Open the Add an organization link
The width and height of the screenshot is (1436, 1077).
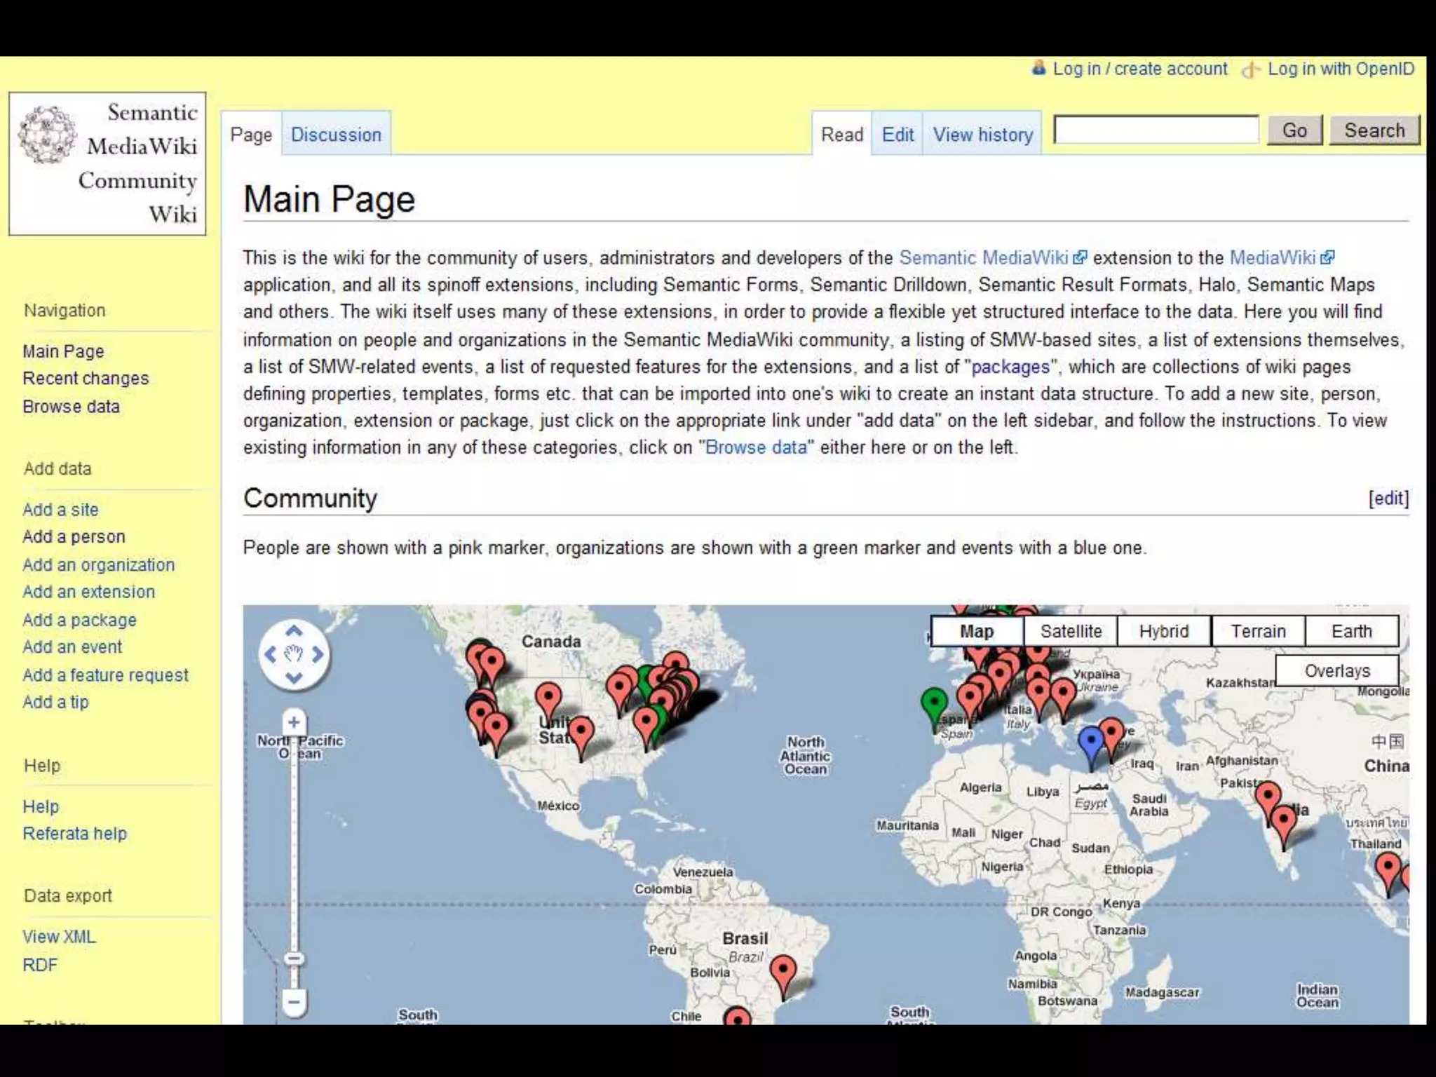point(98,564)
